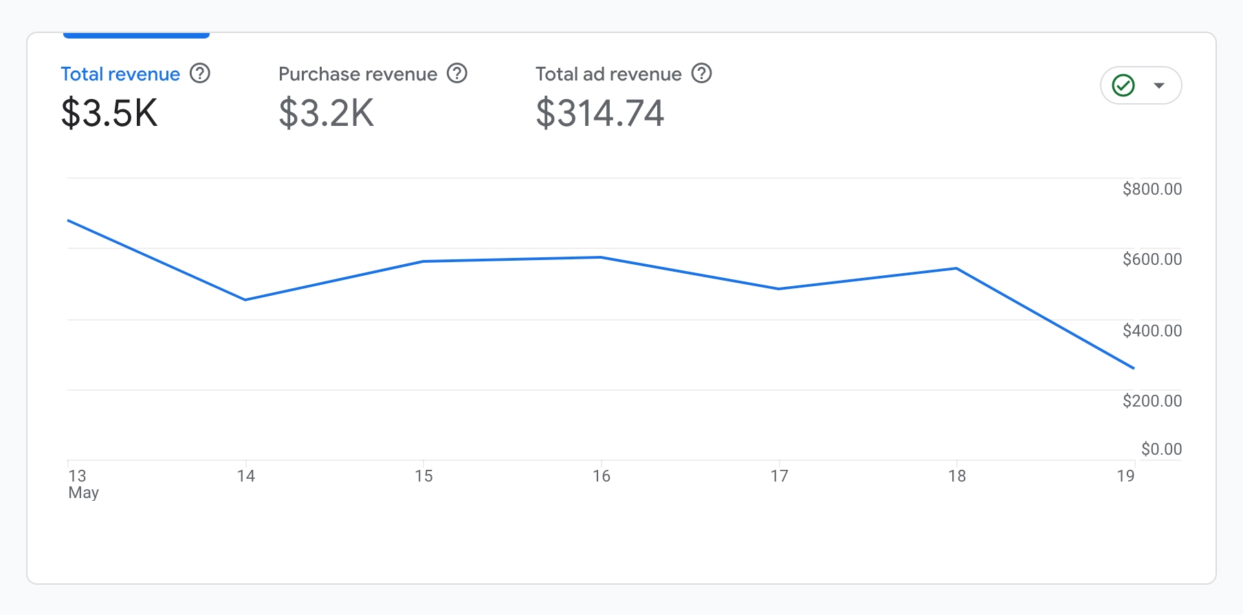Click the $800.00 y-axis label

[x=1152, y=189]
